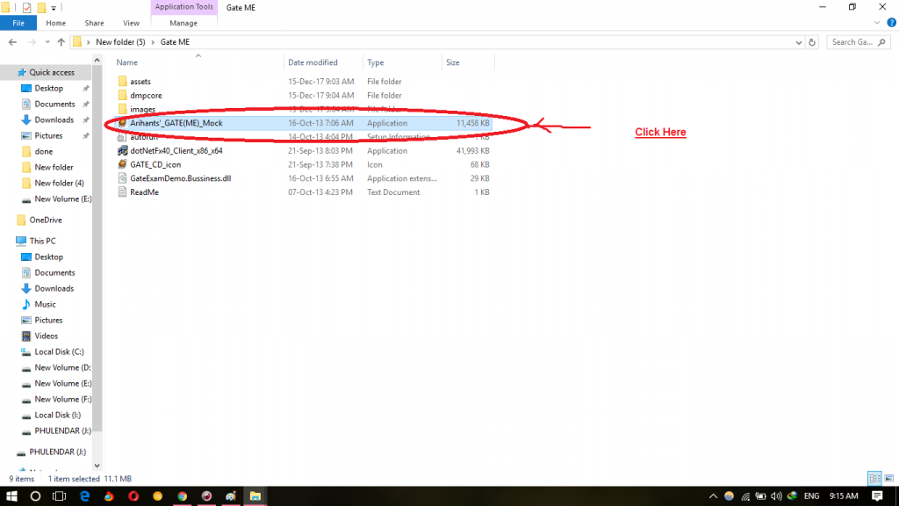Image resolution: width=899 pixels, height=506 pixels.
Task: Customize Quick Access Toolbar dropdown arrow
Action: point(54,7)
